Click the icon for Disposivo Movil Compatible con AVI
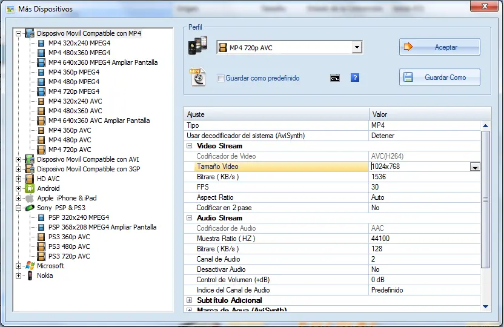504x327 pixels. click(x=30, y=159)
